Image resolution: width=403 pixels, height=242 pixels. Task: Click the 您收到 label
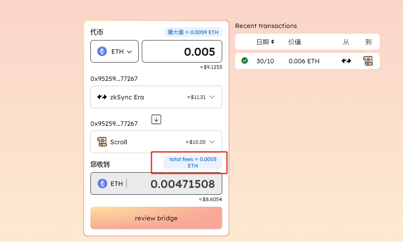click(100, 164)
